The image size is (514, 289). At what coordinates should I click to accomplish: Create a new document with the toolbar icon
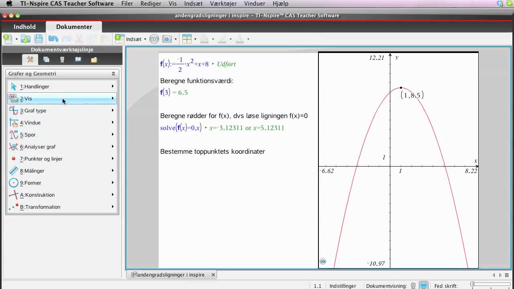pyautogui.click(x=8, y=39)
